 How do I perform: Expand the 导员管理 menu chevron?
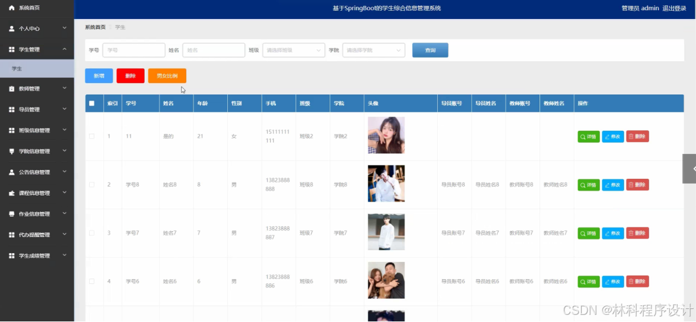tap(64, 109)
